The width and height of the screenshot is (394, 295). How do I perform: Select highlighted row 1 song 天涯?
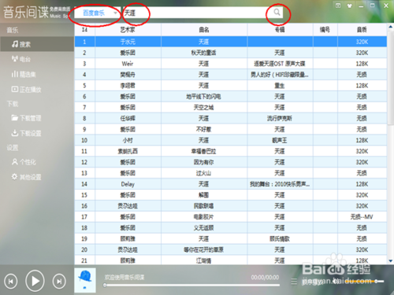pos(231,42)
